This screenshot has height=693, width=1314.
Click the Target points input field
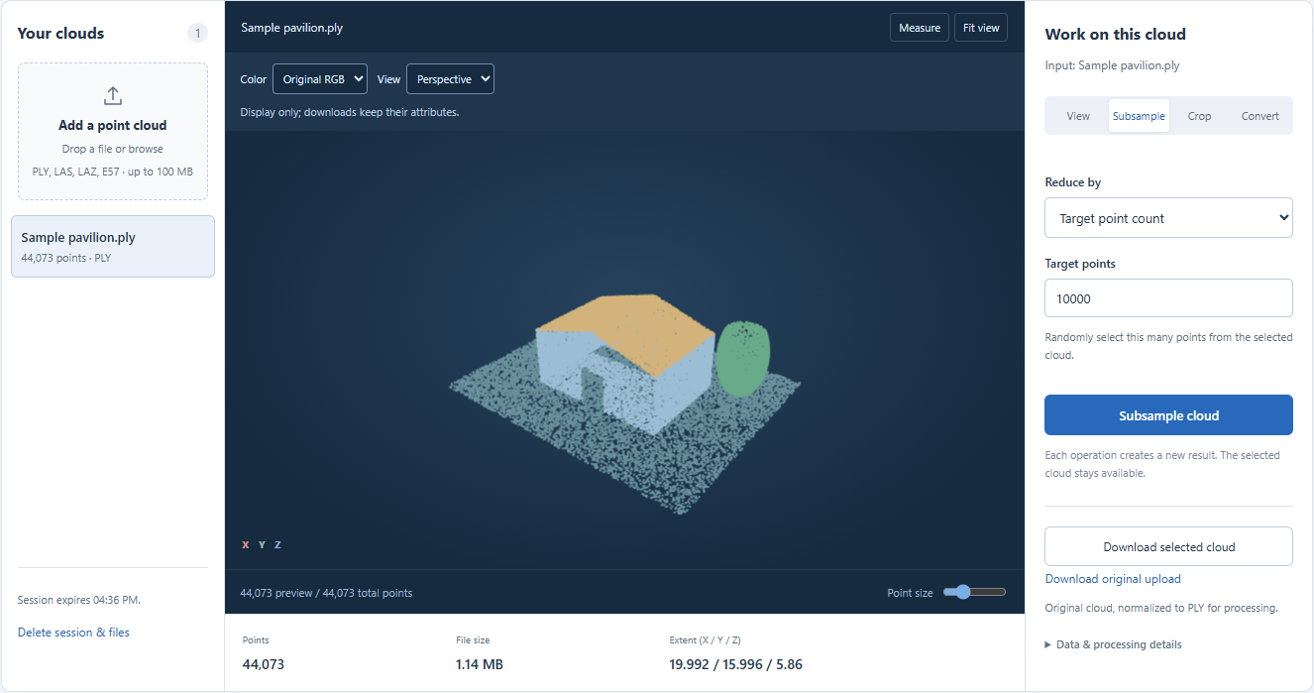[x=1168, y=298]
